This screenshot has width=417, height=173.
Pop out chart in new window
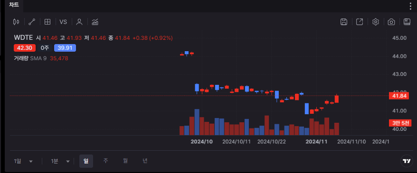pyautogui.click(x=360, y=22)
